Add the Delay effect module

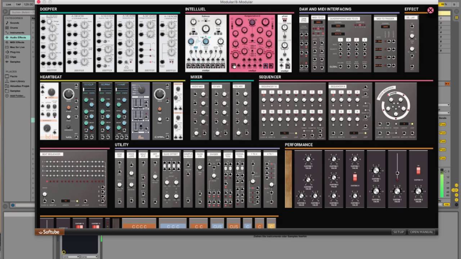[x=412, y=43]
